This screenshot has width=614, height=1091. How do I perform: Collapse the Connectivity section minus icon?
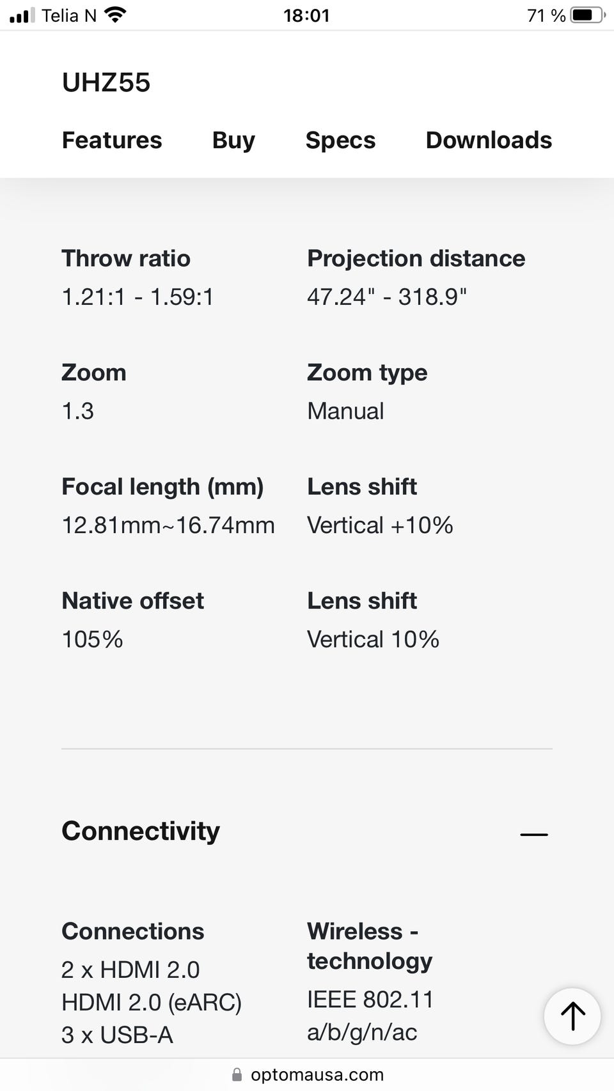coord(534,834)
